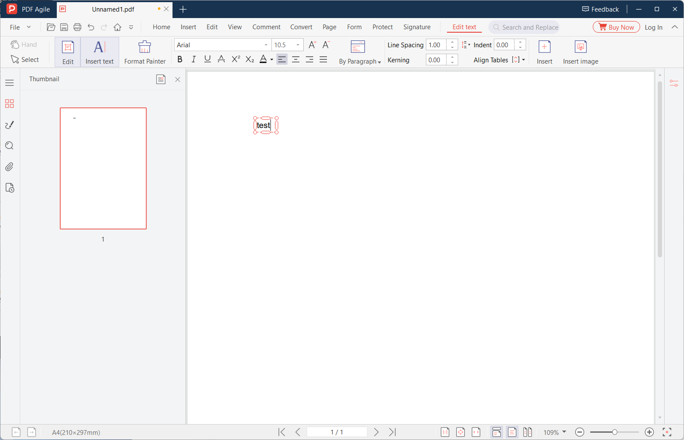Image resolution: width=684 pixels, height=440 pixels.
Task: Open a new tab with plus
Action: click(183, 9)
